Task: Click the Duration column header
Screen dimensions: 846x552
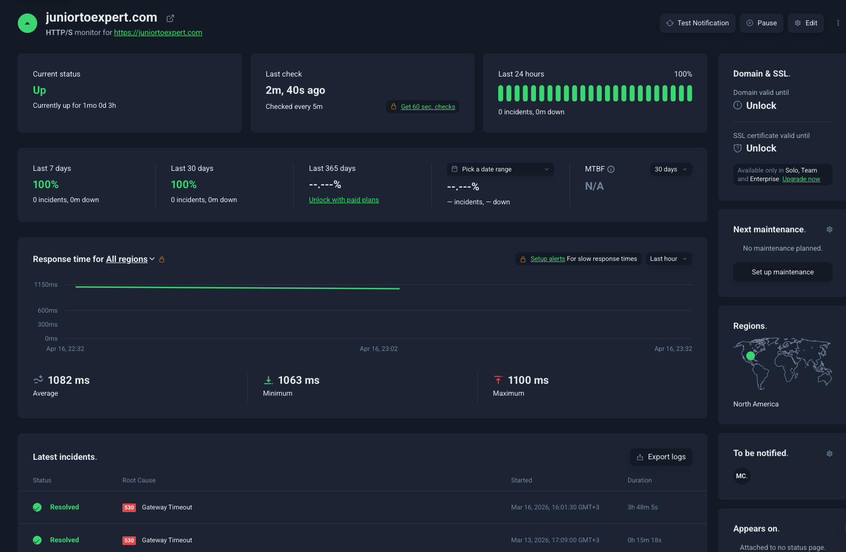Action: pos(639,480)
